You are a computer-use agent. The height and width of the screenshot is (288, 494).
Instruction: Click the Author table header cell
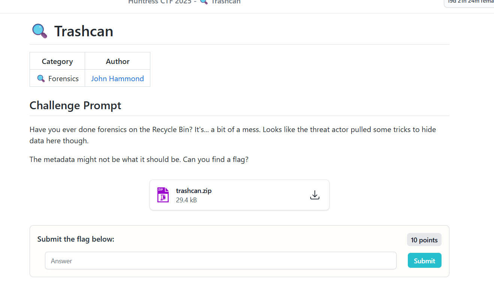(x=118, y=61)
